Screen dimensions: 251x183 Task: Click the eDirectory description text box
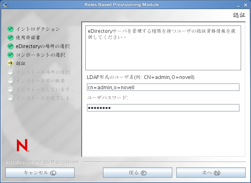tap(163, 48)
